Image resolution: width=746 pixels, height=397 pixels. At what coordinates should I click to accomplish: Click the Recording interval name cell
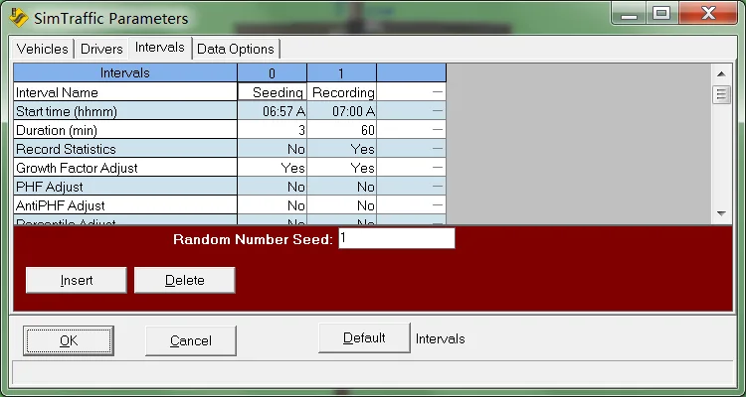coord(341,91)
